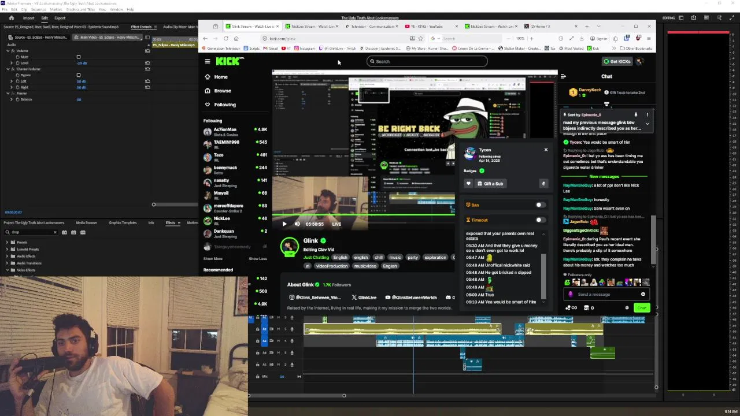Expand the Right channel parameter

point(12,87)
